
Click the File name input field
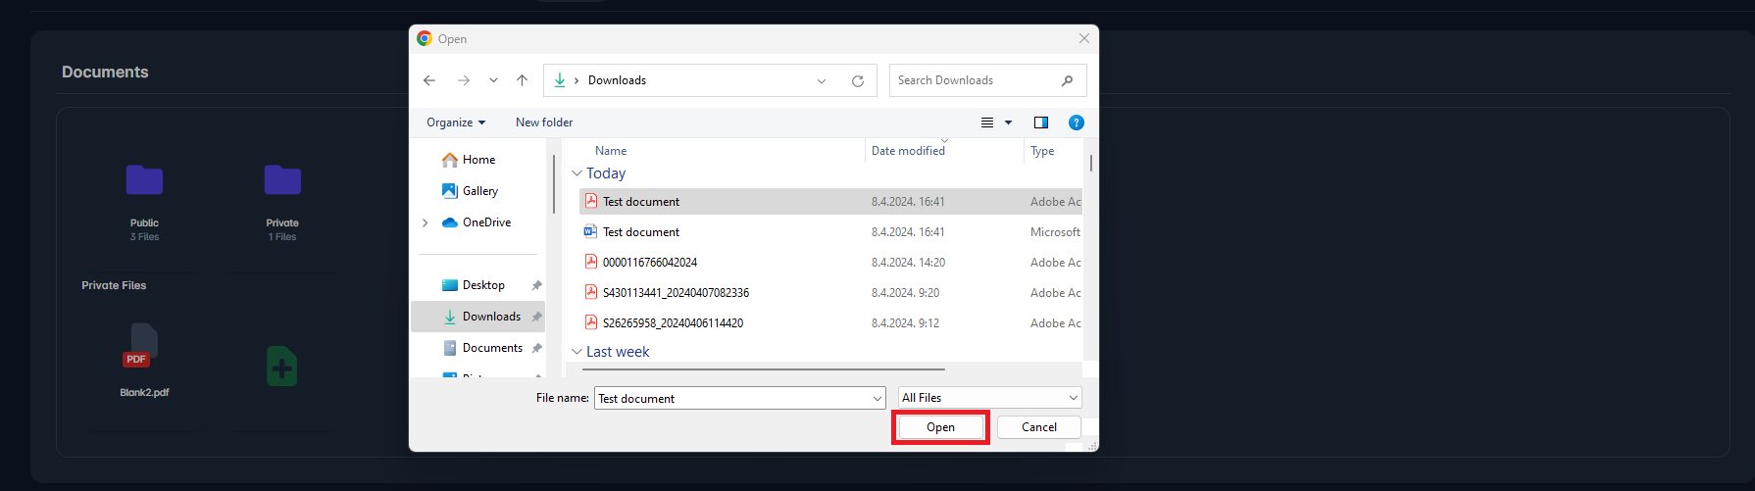730,399
